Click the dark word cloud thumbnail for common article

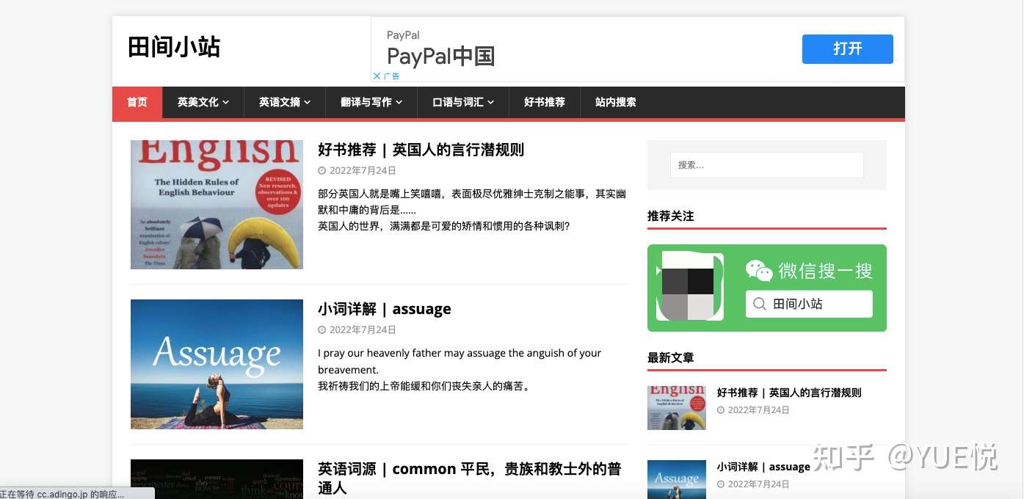coord(217,479)
